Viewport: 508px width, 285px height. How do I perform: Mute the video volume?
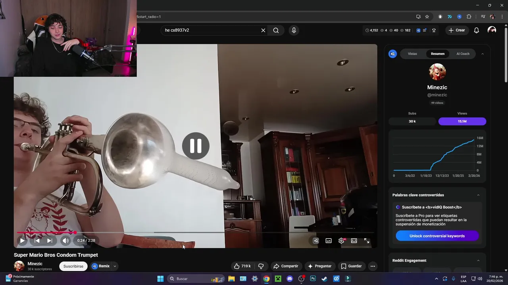pos(65,240)
